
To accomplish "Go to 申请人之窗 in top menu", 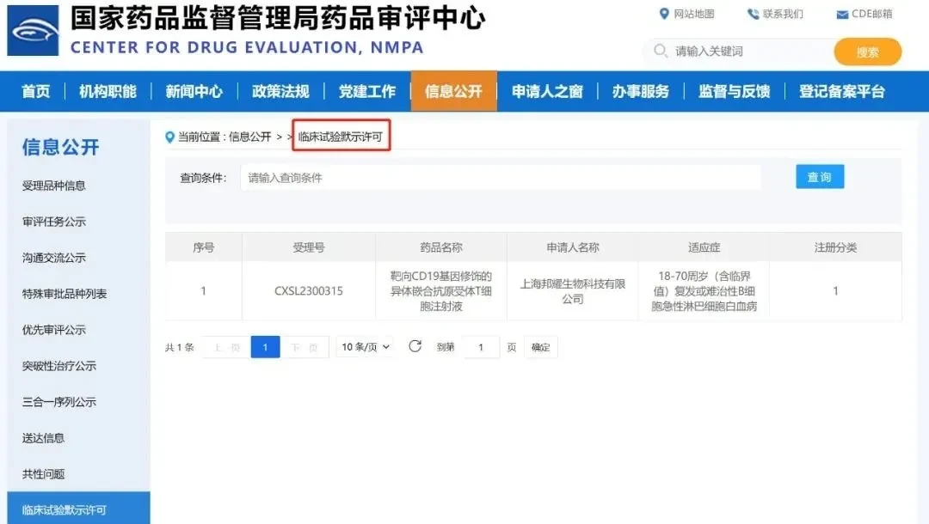I will [x=547, y=91].
